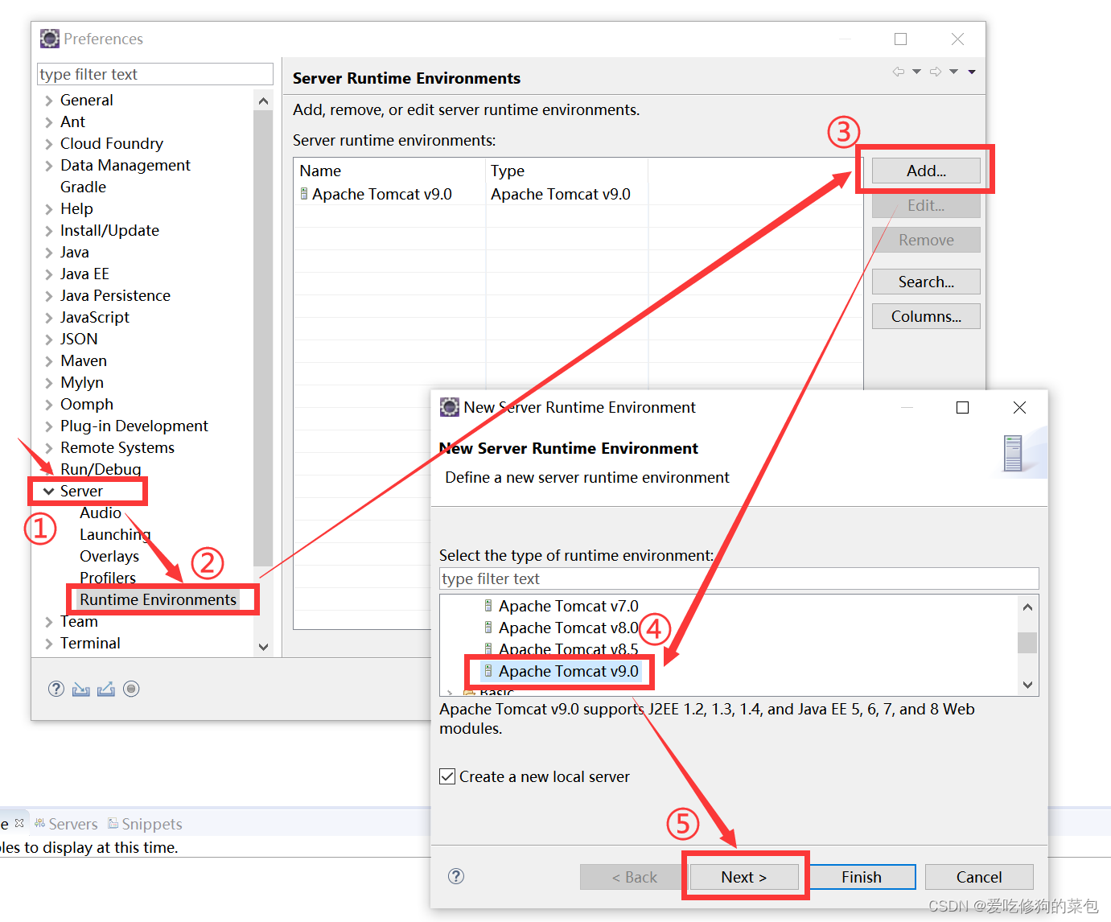Select Gradle in the preferences tree
This screenshot has height=922, width=1111.
coord(83,187)
